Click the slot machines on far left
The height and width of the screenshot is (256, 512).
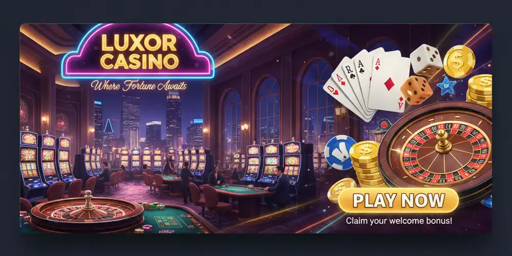click(46, 162)
